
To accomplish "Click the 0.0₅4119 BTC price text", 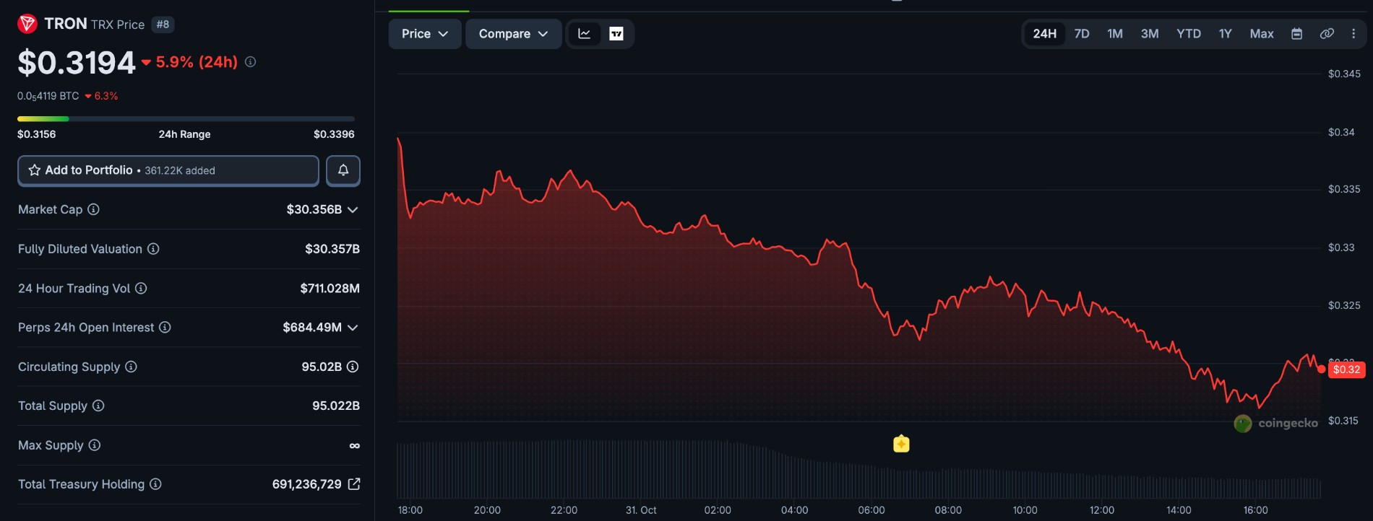I will [48, 96].
